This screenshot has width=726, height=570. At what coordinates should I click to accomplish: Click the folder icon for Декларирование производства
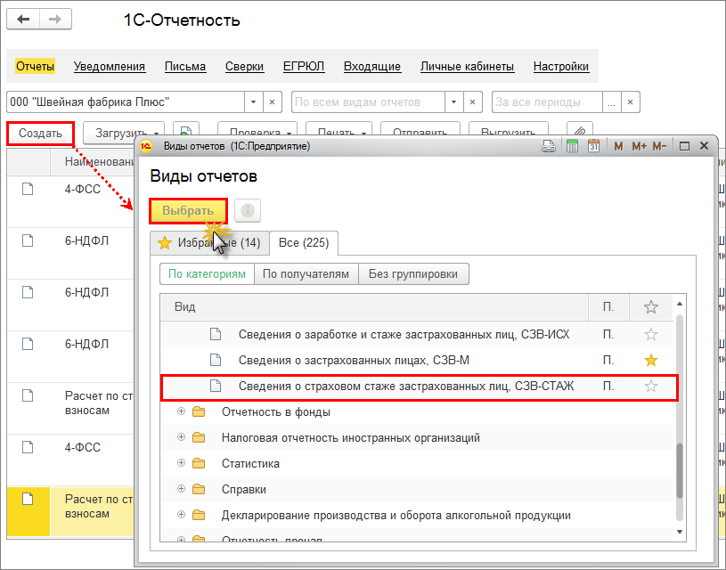tap(199, 516)
